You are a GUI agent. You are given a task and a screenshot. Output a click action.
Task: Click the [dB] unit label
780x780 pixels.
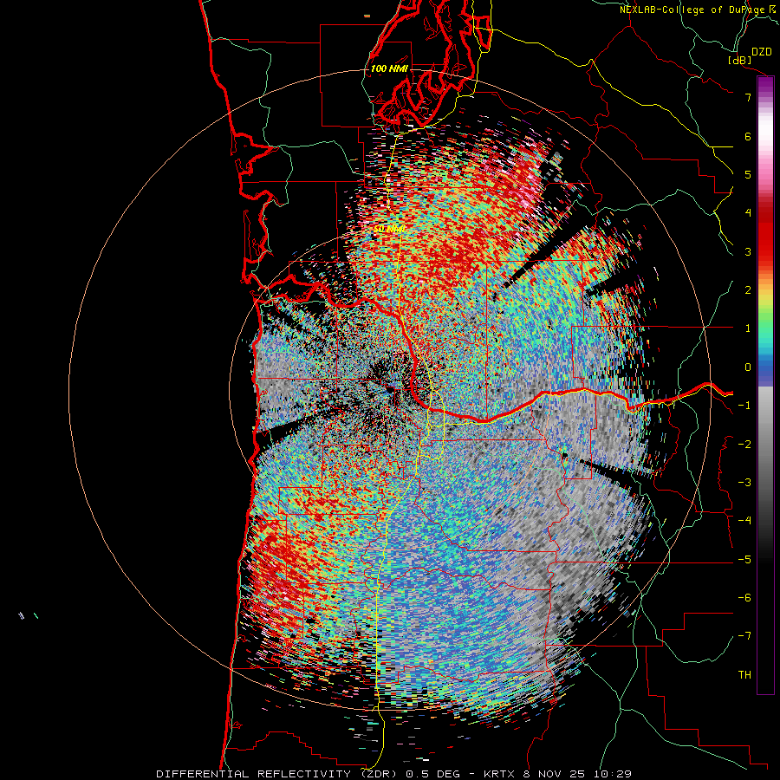point(740,60)
